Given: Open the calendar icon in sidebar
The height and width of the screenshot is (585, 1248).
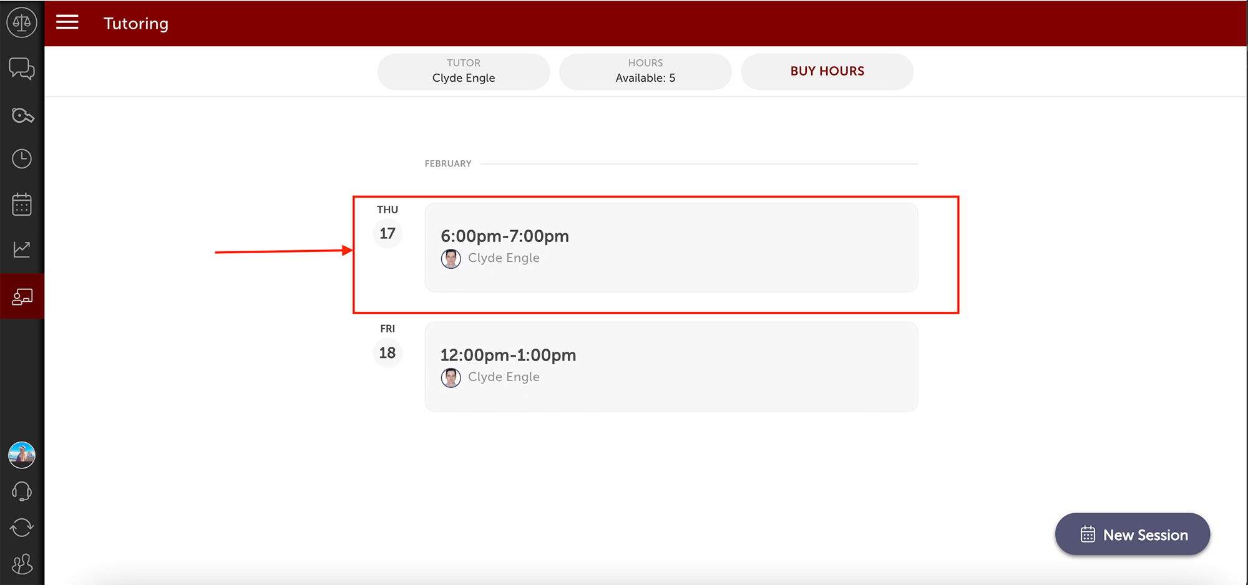Looking at the screenshot, I should click(22, 204).
